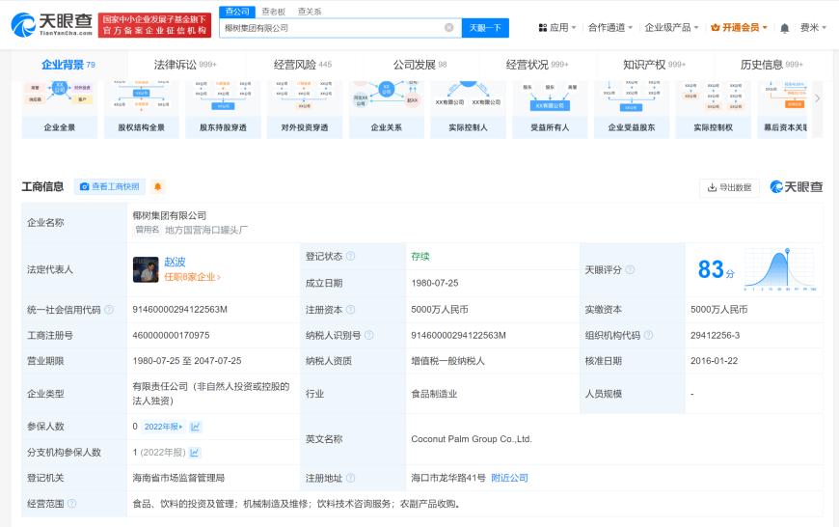Click 查看工商快照 snapshot button
The image size is (839, 527).
point(110,186)
